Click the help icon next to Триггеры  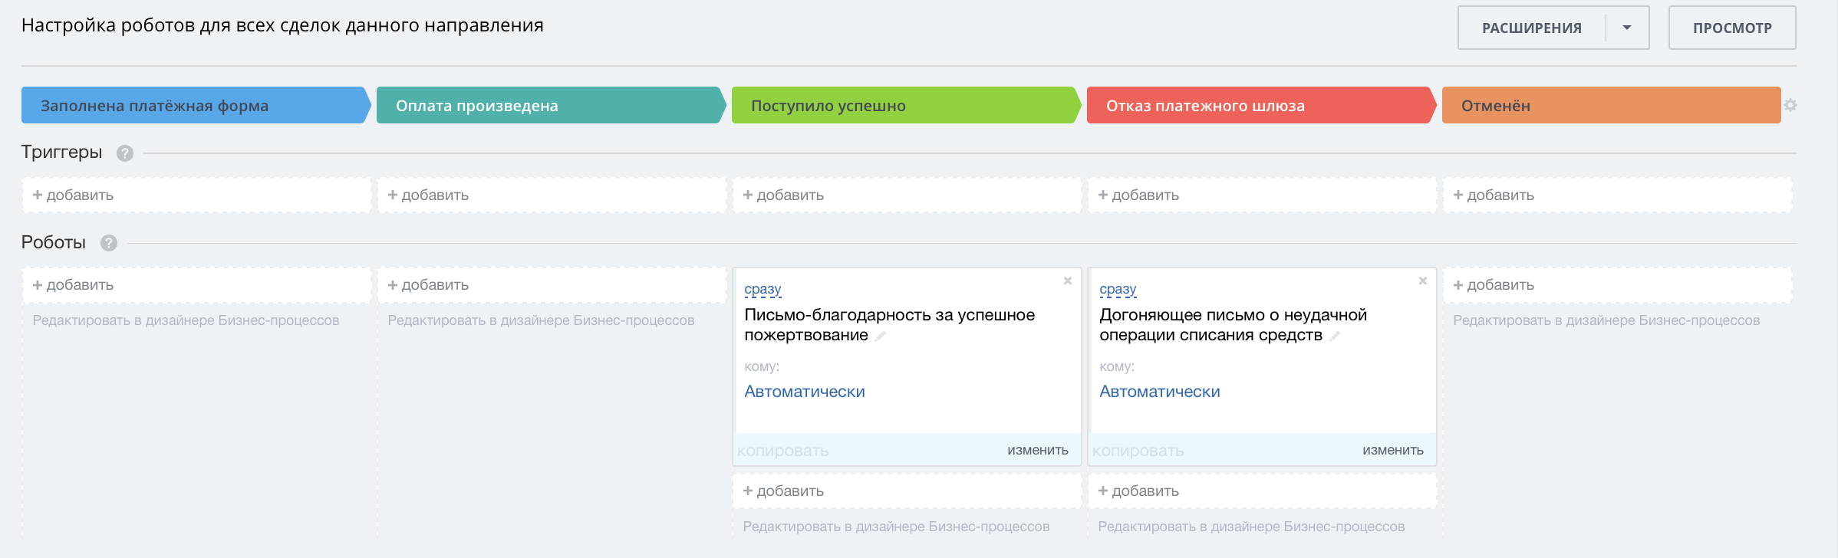pyautogui.click(x=125, y=153)
